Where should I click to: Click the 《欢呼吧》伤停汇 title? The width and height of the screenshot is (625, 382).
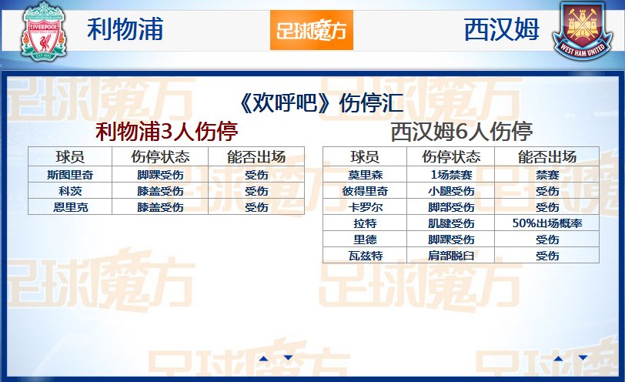pyautogui.click(x=312, y=103)
